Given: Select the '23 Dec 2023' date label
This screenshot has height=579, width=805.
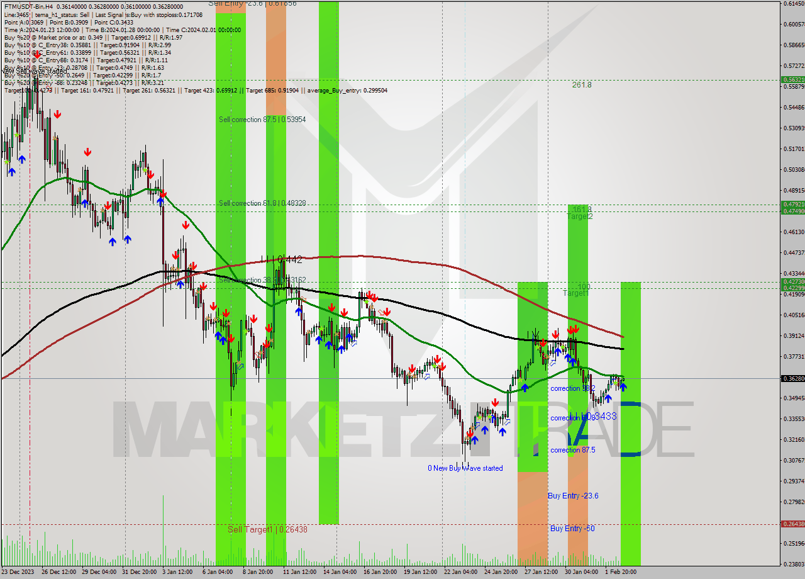Looking at the screenshot, I should [19, 572].
